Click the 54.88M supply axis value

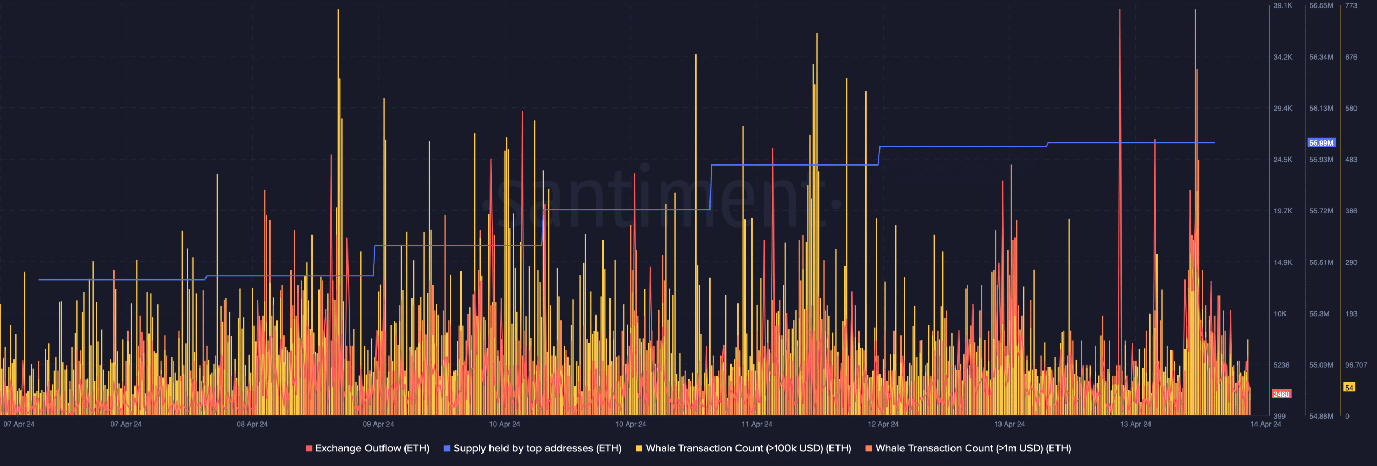(x=1321, y=416)
